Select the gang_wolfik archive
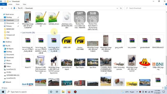Image resolution: width=167 pixels, height=94 pixels. pos(119,42)
